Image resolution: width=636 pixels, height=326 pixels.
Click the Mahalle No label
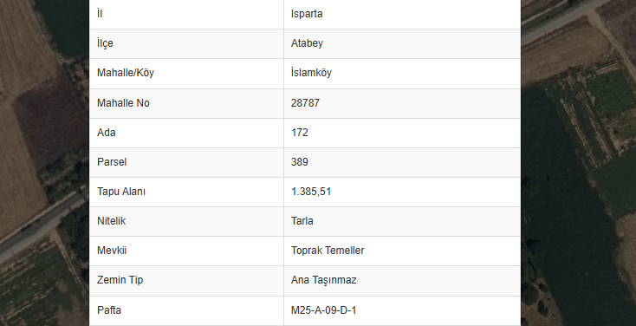coord(123,103)
